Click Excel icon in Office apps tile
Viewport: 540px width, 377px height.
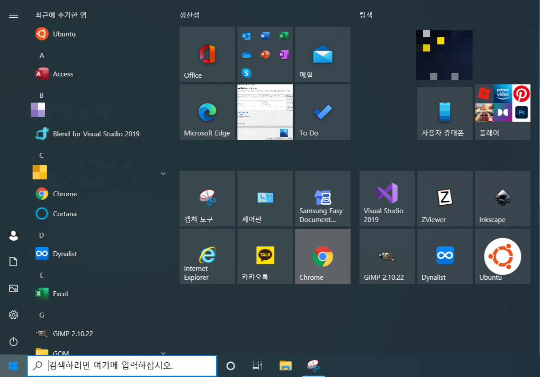pyautogui.click(x=284, y=36)
